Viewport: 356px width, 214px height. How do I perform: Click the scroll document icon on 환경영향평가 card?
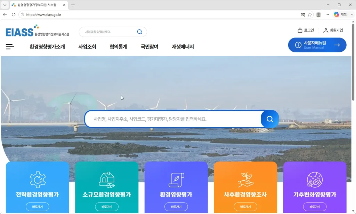point(176,180)
